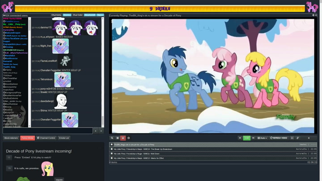Click the red playlist lock icon
The height and width of the screenshot is (181, 322).
[x=123, y=138]
